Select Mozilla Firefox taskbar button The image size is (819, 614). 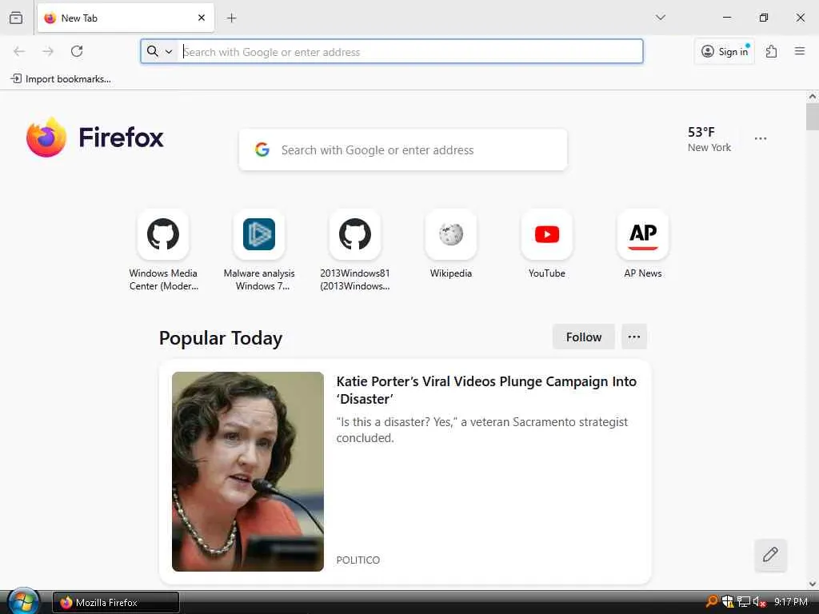(x=116, y=602)
